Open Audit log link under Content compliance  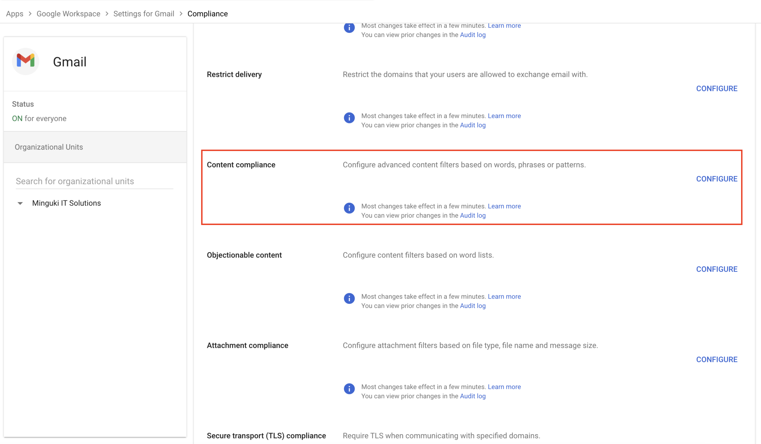click(473, 215)
